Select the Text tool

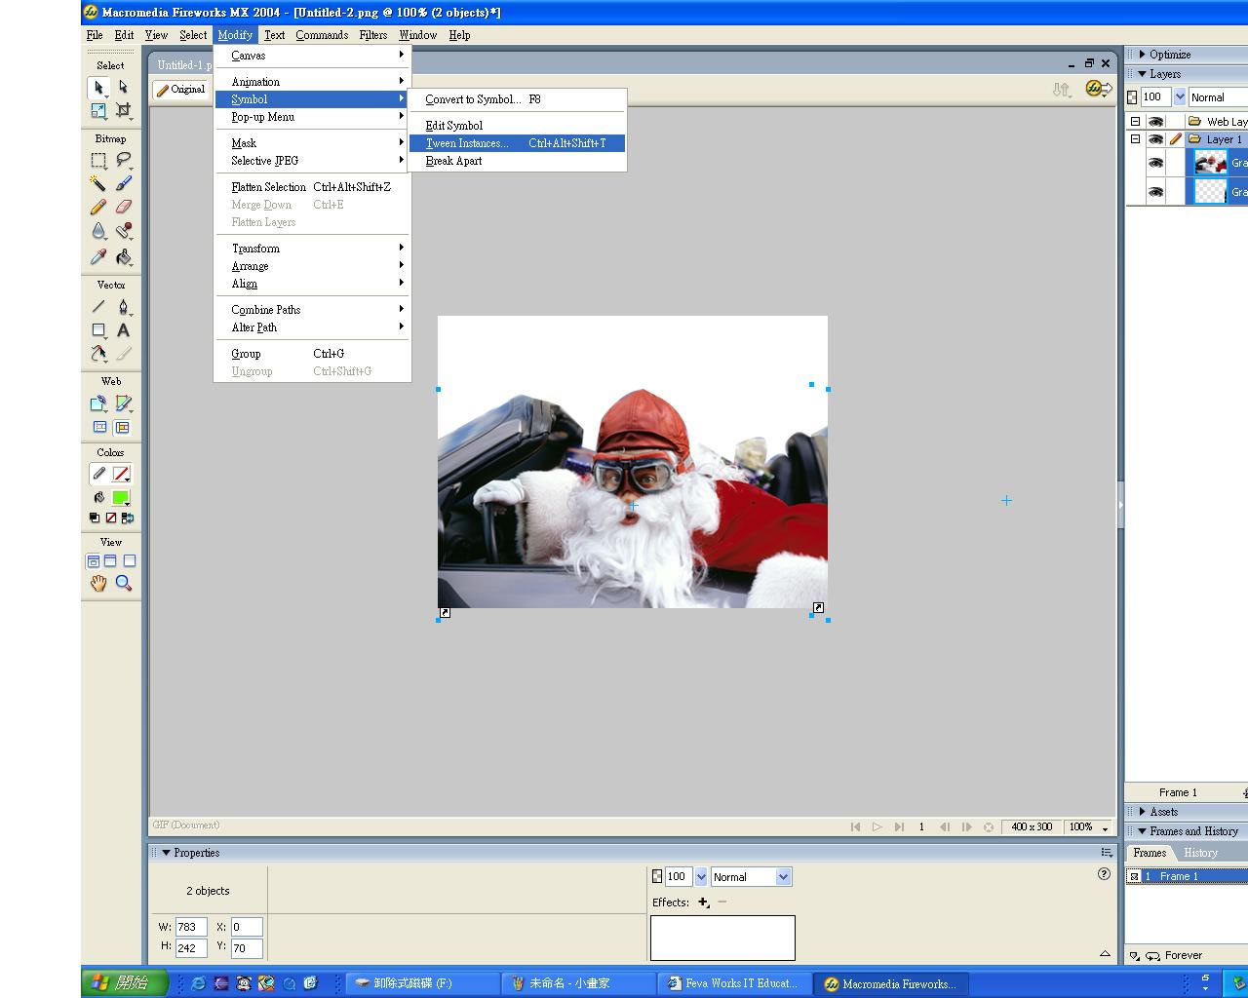(123, 330)
